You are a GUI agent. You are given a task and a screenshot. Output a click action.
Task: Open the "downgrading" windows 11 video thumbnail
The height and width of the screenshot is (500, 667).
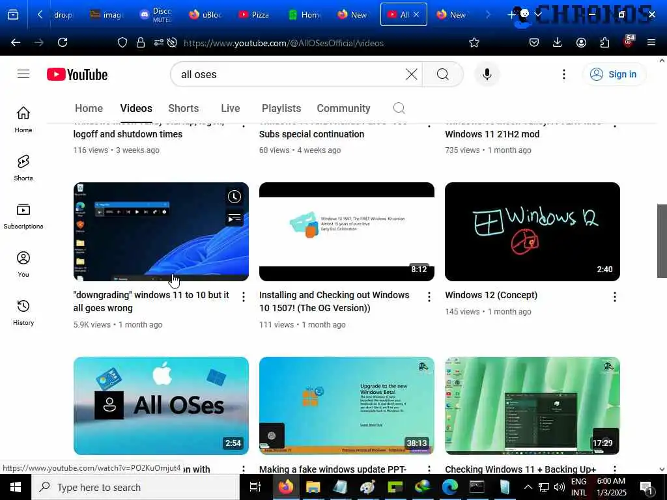[x=161, y=232]
